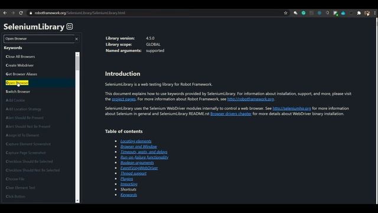Jump to Keywords section link
The width and height of the screenshot is (378, 213).
point(129,195)
